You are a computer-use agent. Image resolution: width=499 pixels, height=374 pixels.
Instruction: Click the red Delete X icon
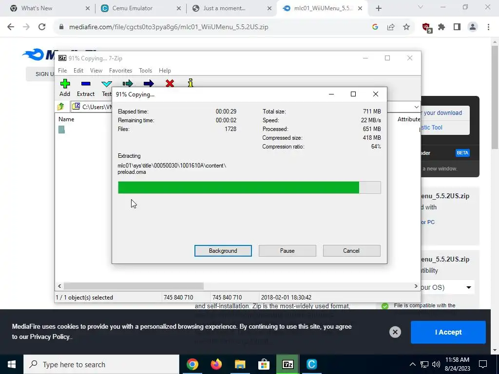click(x=170, y=83)
